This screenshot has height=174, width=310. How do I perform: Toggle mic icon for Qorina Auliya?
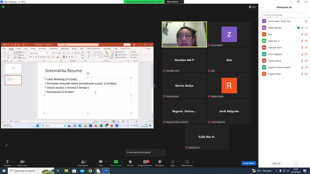(x=302, y=61)
